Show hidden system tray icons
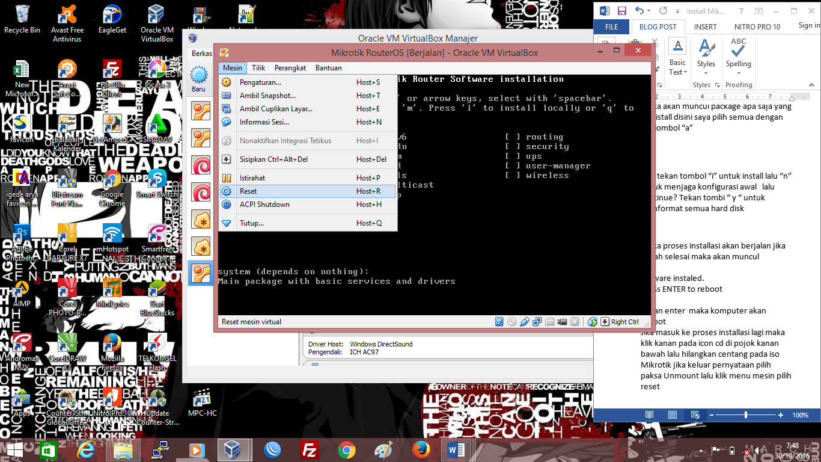The height and width of the screenshot is (462, 821). click(x=700, y=451)
